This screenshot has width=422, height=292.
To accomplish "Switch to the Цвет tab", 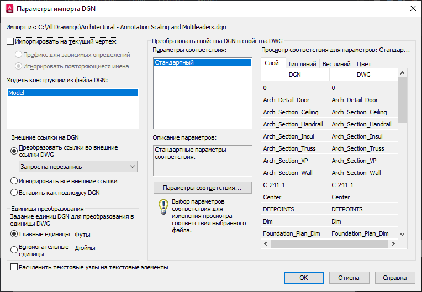I will [x=364, y=64].
